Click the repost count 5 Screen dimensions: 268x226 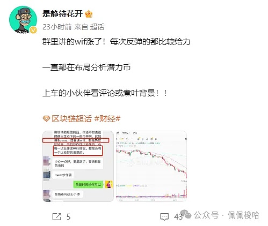pyautogui.click(x=69, y=217)
